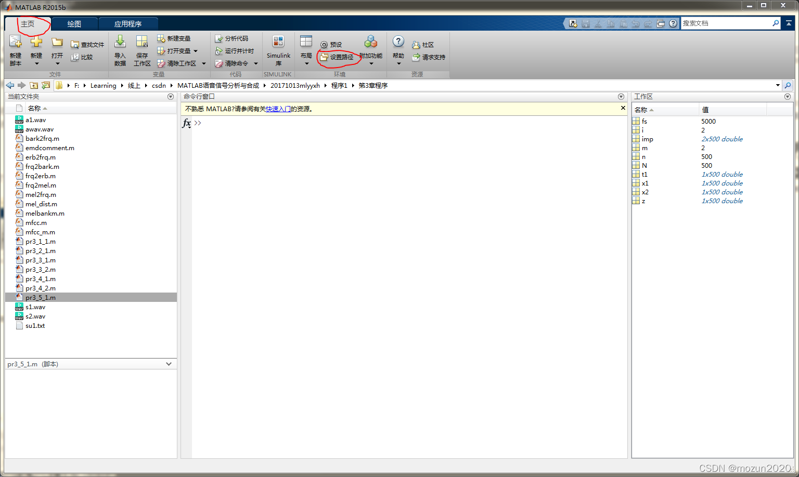
Task: Click New Variable (新建变量)
Action: click(x=174, y=38)
